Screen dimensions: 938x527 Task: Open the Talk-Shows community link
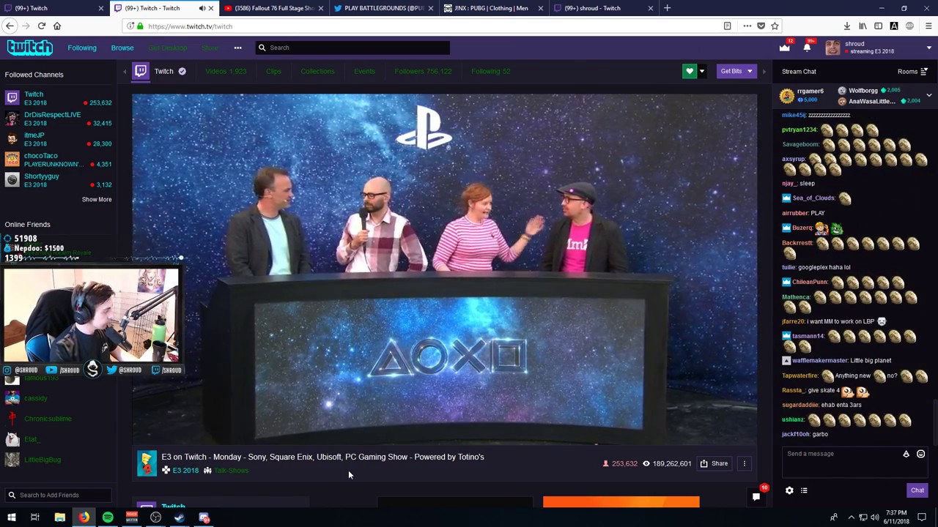(x=231, y=471)
